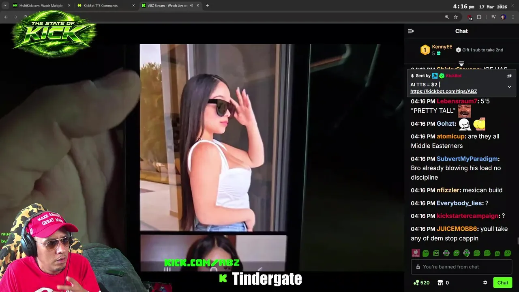Close the KickBot TTS Commands tab
The width and height of the screenshot is (519, 292).
point(133,6)
